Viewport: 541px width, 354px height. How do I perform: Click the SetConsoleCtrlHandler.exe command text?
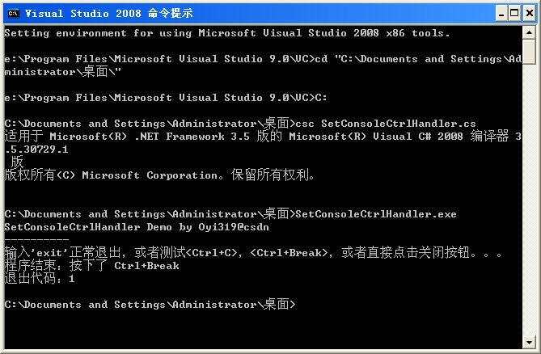click(376, 214)
